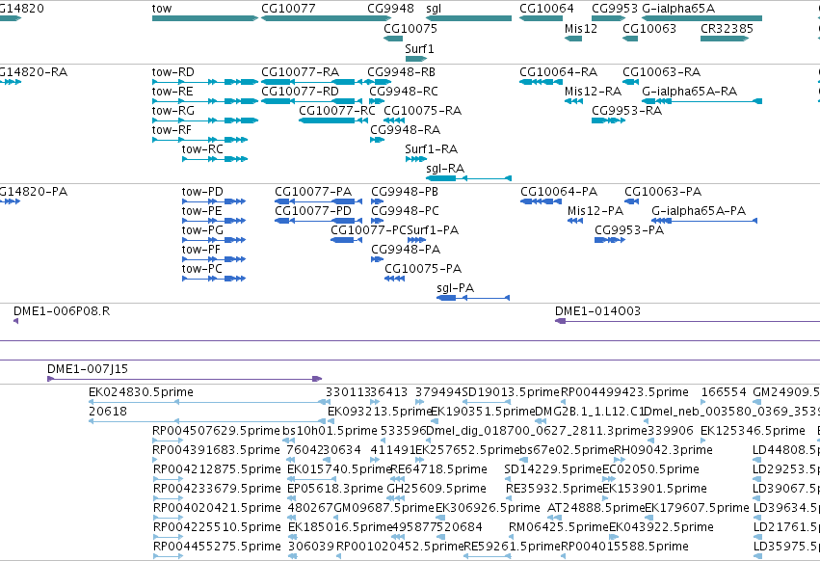Image resolution: width=820 pixels, height=561 pixels.
Task: Select protein feature tow-PE
Action: 214,221
